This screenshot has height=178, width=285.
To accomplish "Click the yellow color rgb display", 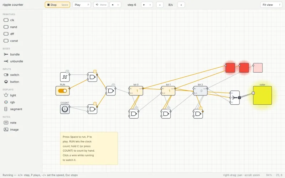I will tap(262, 95).
